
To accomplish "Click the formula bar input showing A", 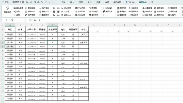I will (x=110, y=20).
